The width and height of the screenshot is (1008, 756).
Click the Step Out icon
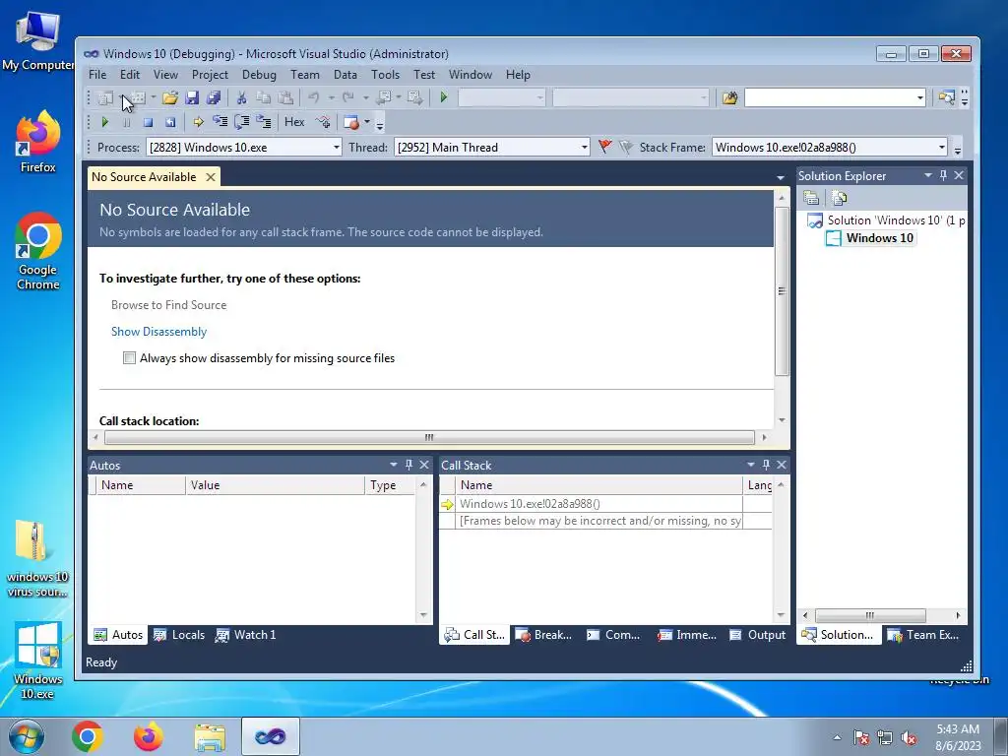coord(264,122)
